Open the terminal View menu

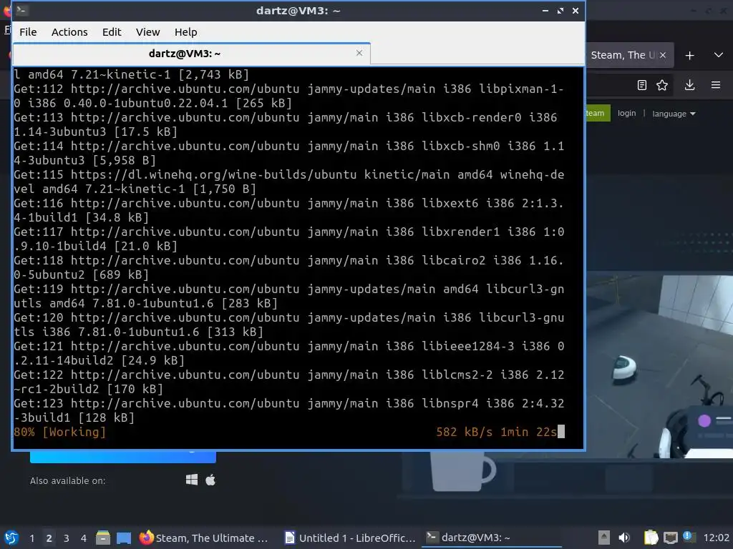click(x=147, y=32)
